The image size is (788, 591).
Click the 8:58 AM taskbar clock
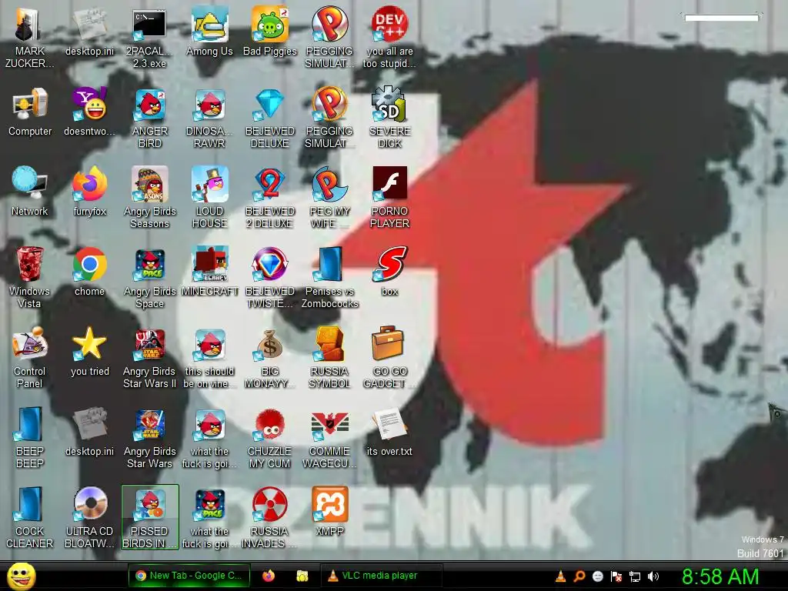720,576
